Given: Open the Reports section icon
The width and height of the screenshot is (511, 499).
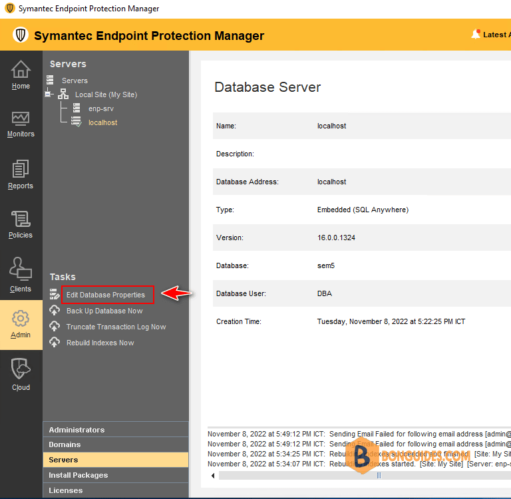Looking at the screenshot, I should pos(21,168).
